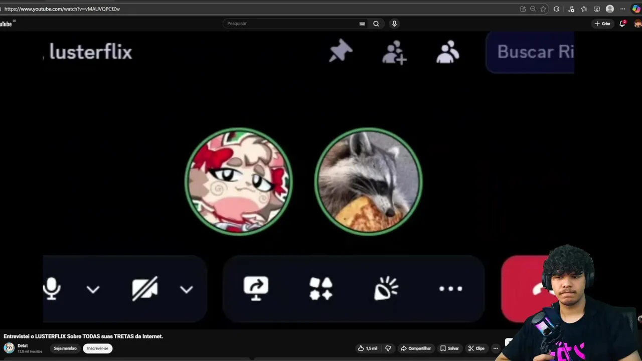The width and height of the screenshot is (642, 361).
Task: Mute the Discord microphone
Action: pos(51,289)
